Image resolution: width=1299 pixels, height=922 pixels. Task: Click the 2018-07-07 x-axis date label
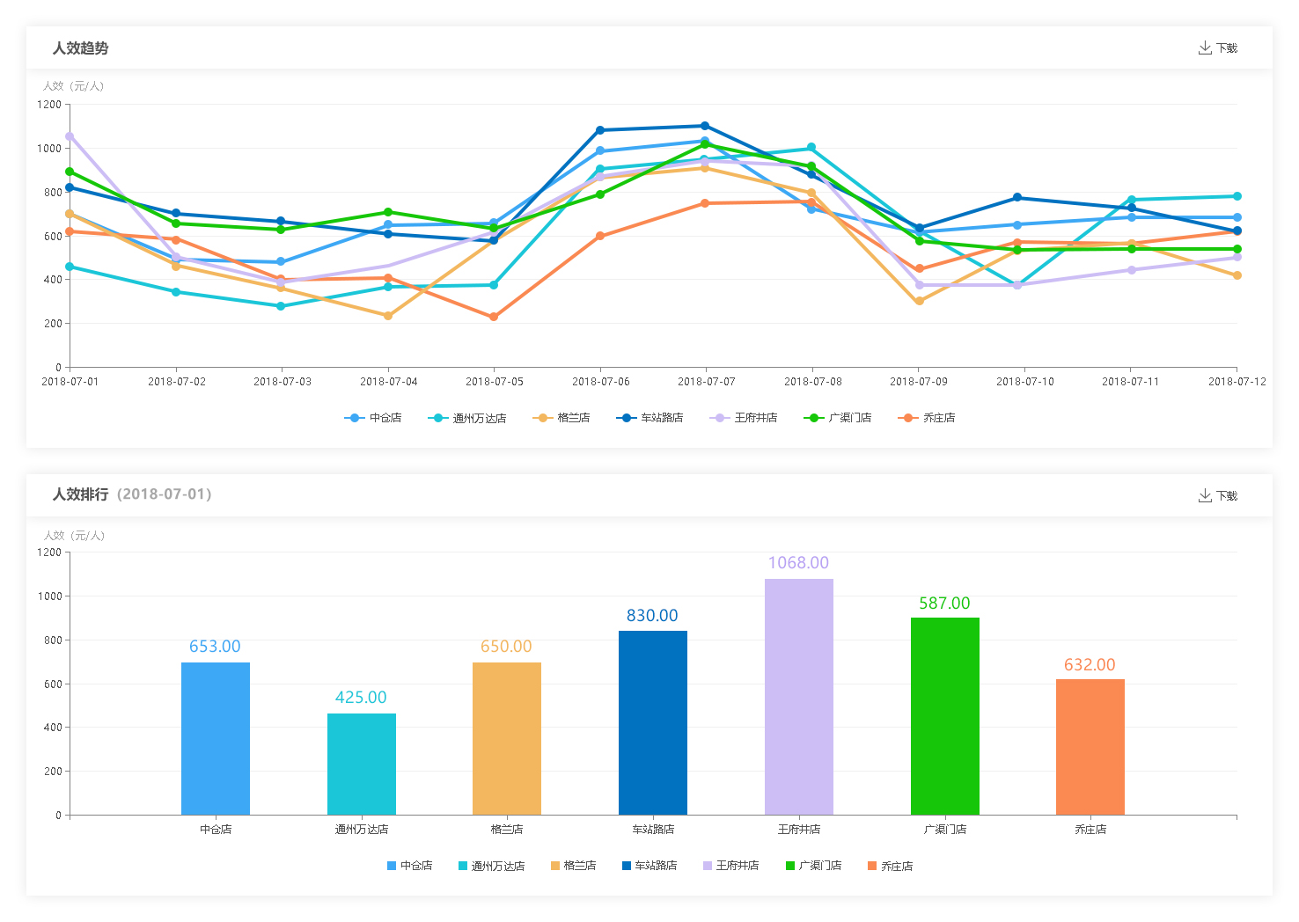click(x=707, y=382)
